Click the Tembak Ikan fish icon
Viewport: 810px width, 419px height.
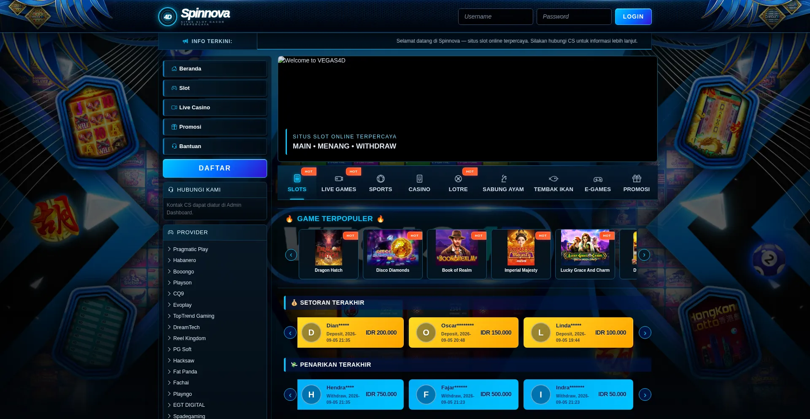tap(553, 178)
